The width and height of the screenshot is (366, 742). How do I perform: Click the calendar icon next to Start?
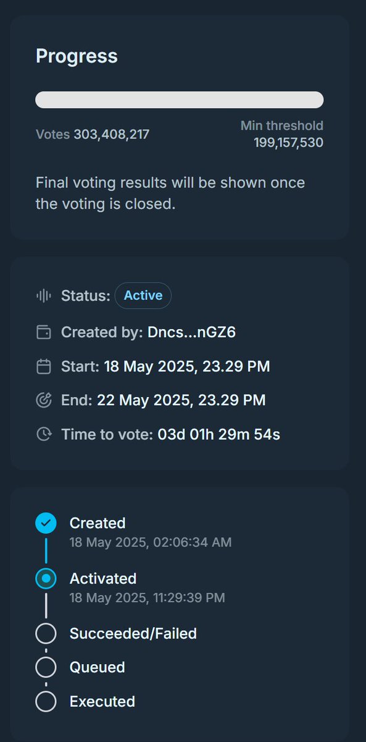pos(44,367)
